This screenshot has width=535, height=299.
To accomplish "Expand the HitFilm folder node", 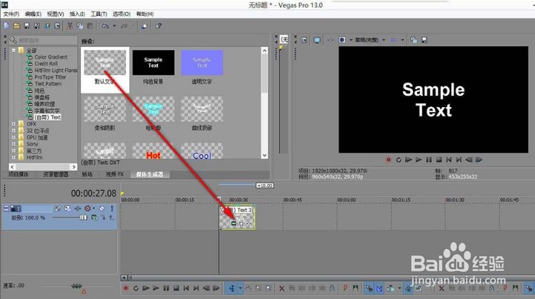I will click(14, 157).
